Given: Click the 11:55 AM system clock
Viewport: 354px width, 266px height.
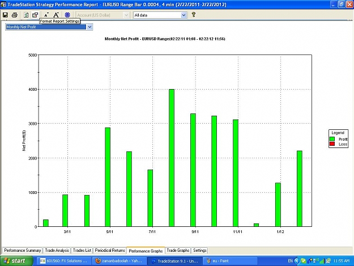Looking at the screenshot, I should (x=342, y=261).
